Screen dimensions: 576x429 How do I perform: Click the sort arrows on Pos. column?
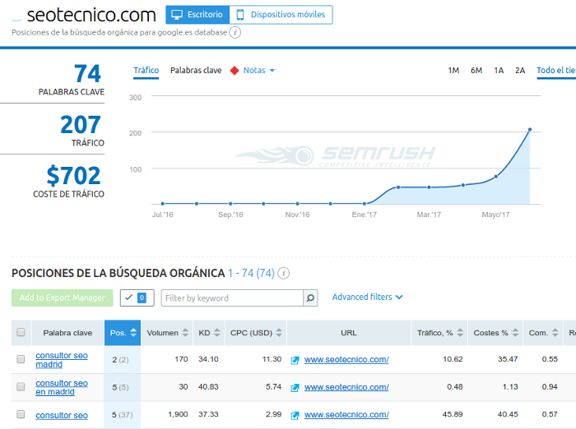click(x=133, y=333)
